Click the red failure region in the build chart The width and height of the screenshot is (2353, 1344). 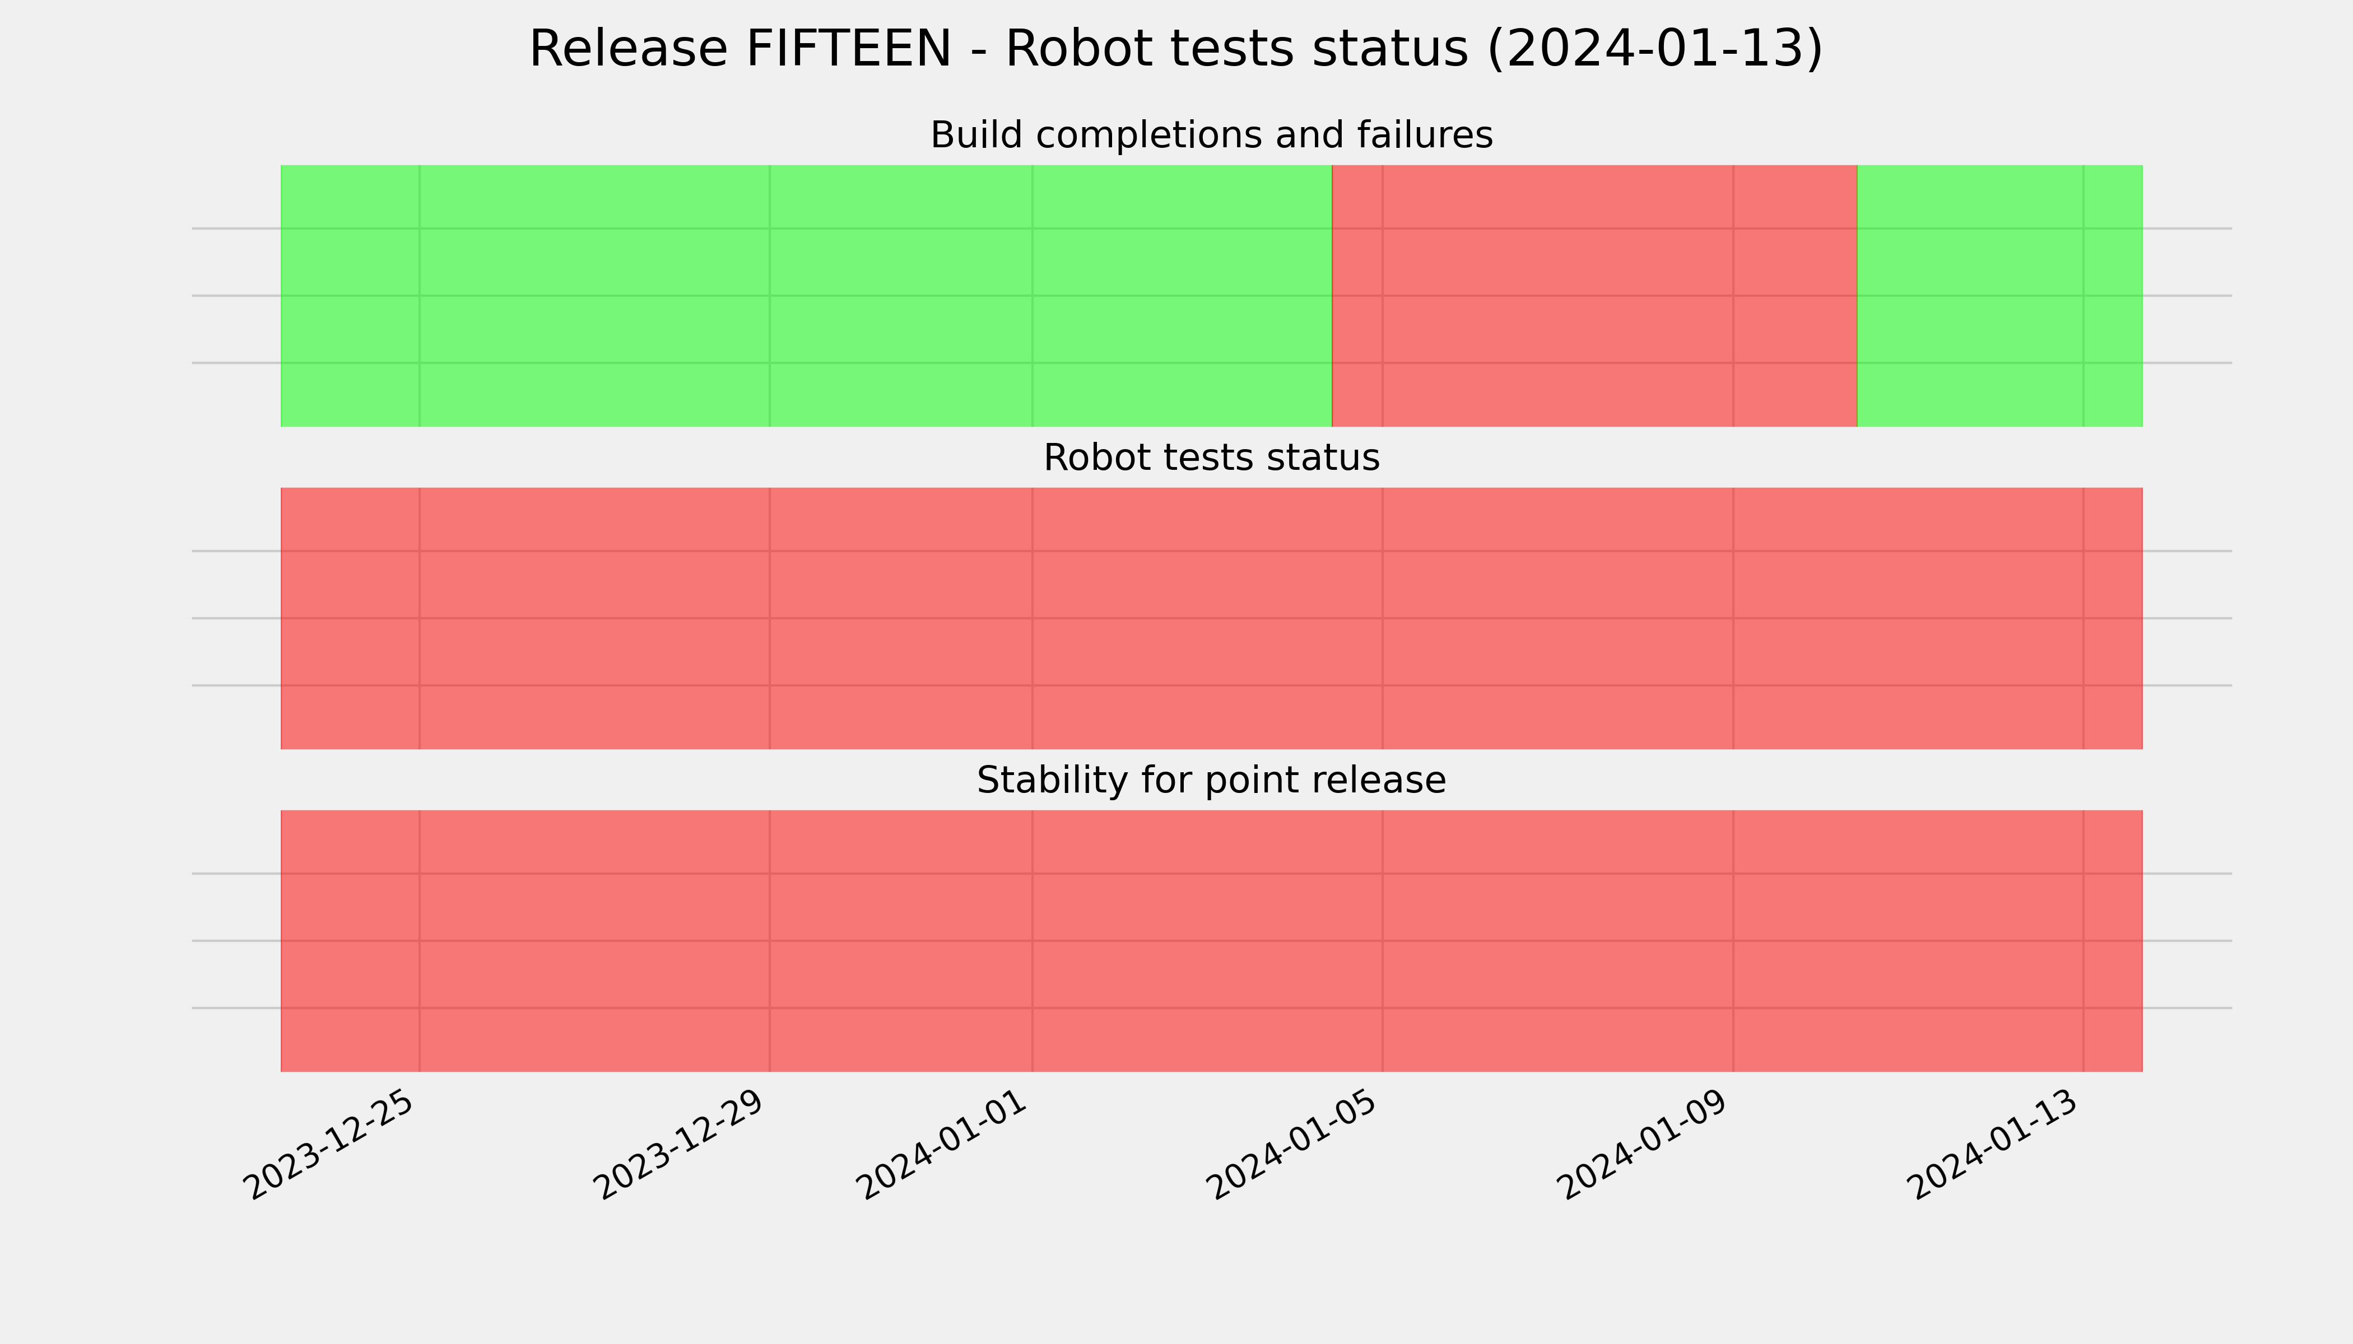tap(1594, 295)
